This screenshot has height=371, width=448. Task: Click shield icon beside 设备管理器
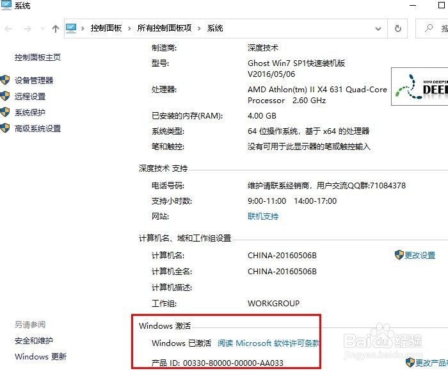[x=5, y=80]
